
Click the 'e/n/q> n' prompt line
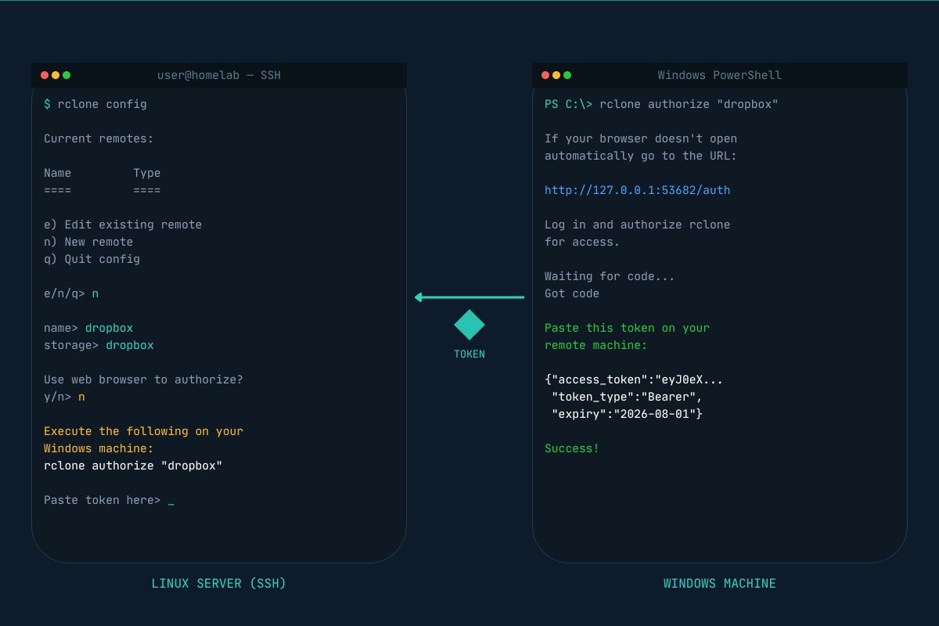coord(71,293)
